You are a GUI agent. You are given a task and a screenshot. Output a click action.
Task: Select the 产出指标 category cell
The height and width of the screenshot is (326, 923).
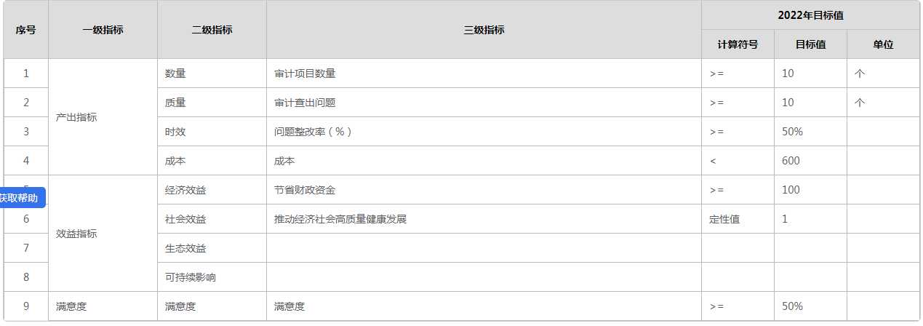click(x=76, y=117)
